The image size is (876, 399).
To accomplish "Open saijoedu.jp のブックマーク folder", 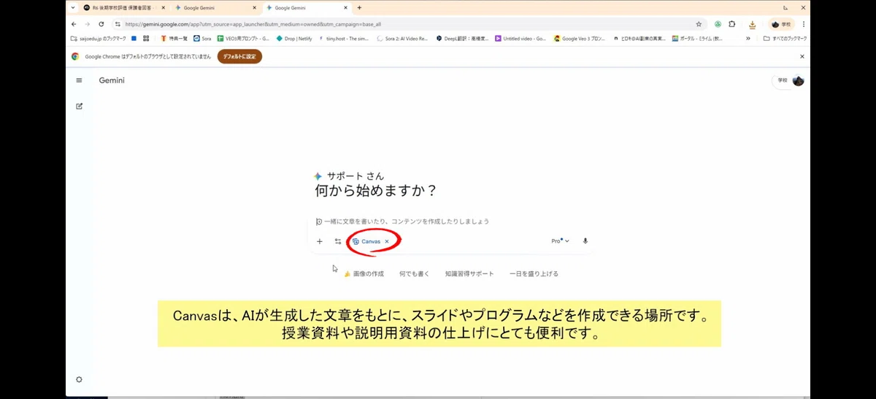I will click(x=98, y=39).
